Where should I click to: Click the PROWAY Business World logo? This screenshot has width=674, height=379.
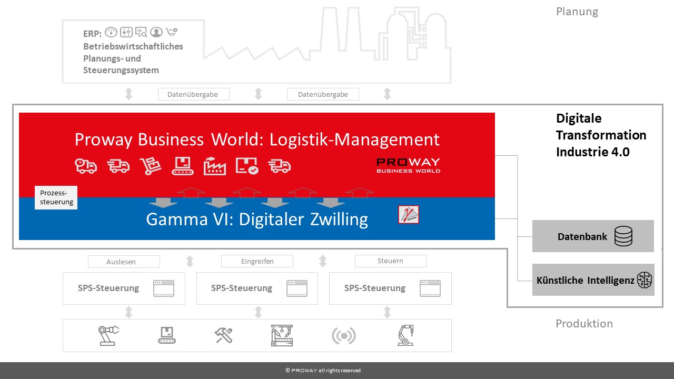click(x=408, y=165)
